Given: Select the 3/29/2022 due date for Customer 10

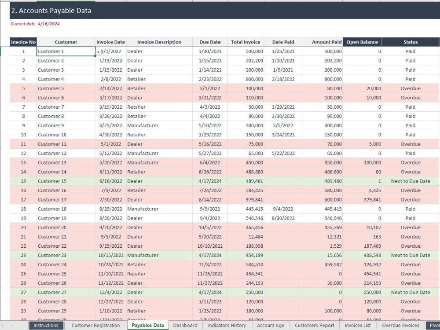Looking at the screenshot, I should tap(210, 135).
